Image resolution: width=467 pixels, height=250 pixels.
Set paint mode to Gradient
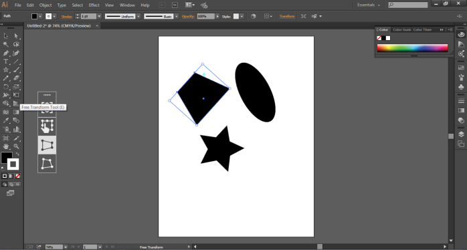pyautogui.click(x=11, y=176)
